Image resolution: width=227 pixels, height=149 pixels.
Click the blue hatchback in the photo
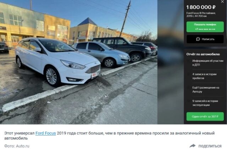102,54
